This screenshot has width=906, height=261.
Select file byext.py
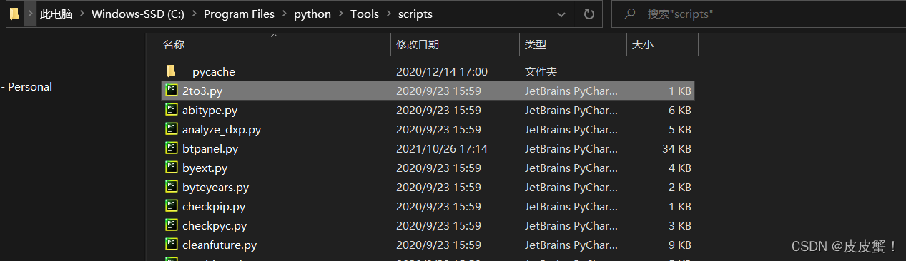click(205, 168)
